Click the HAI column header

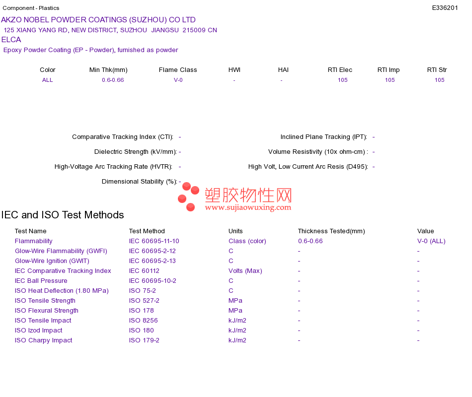coord(283,70)
